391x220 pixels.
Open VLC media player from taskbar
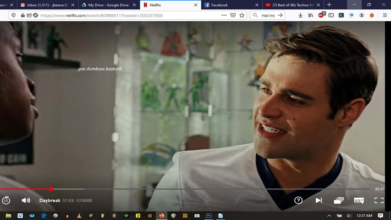tap(79, 216)
